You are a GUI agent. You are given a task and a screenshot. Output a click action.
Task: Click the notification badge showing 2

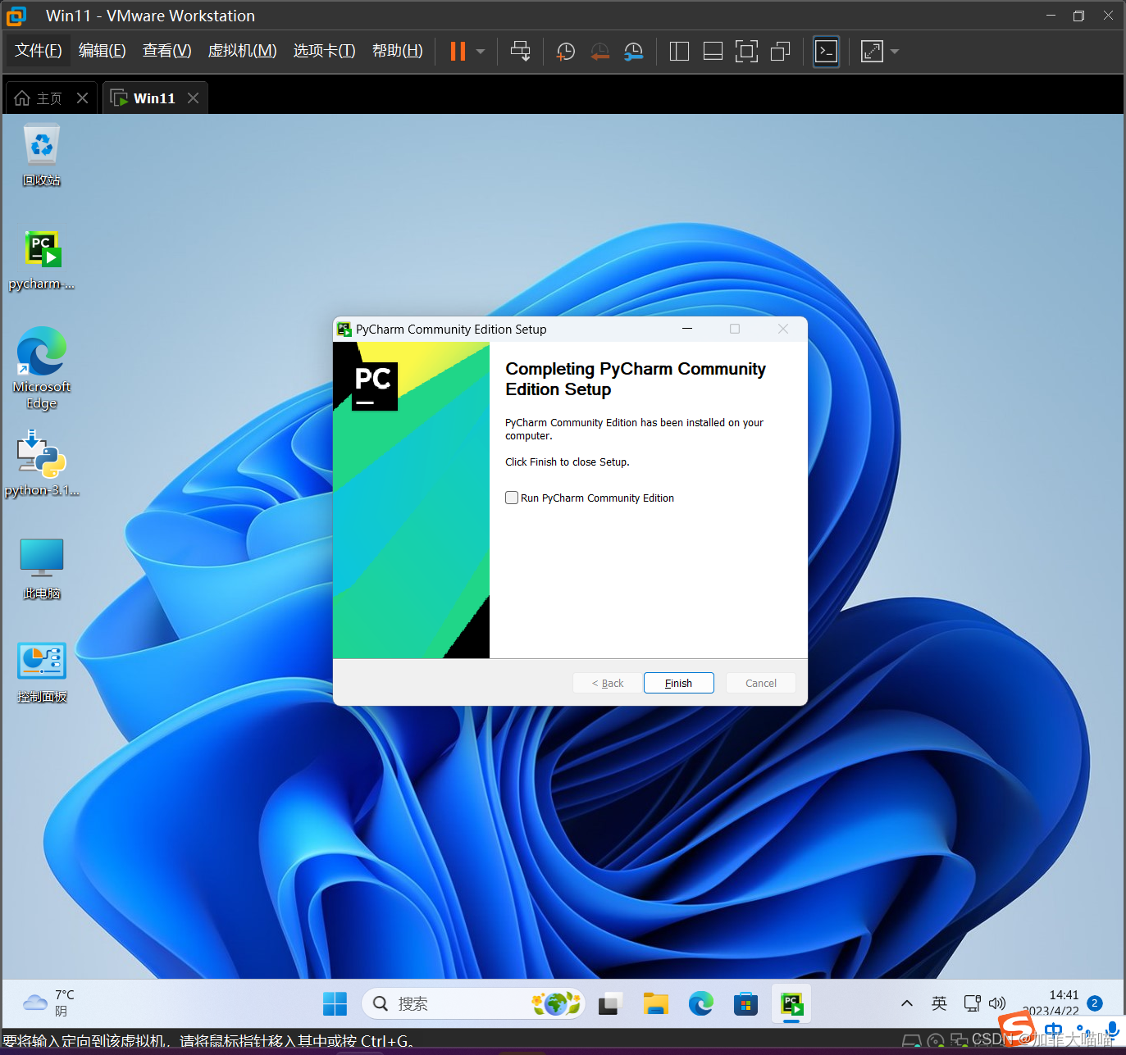[x=1094, y=1003]
